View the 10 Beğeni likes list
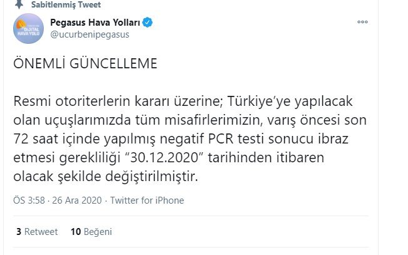Image resolution: width=408 pixels, height=255 pixels. 91,232
